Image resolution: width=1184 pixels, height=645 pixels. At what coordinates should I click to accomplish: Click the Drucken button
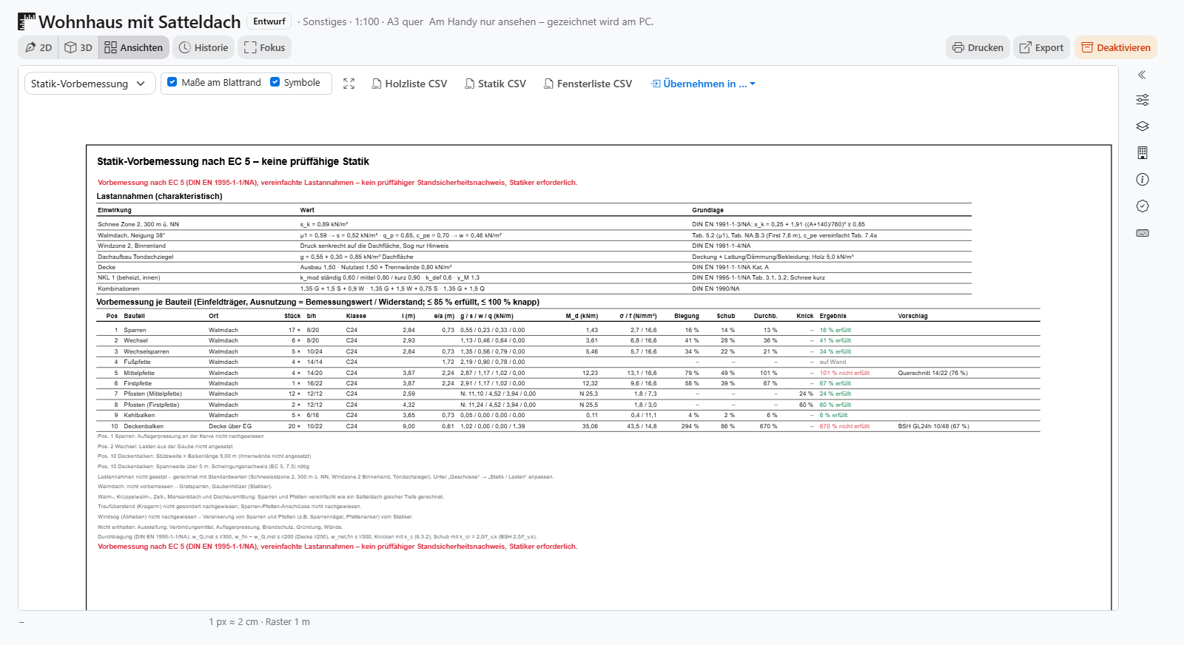pos(978,47)
